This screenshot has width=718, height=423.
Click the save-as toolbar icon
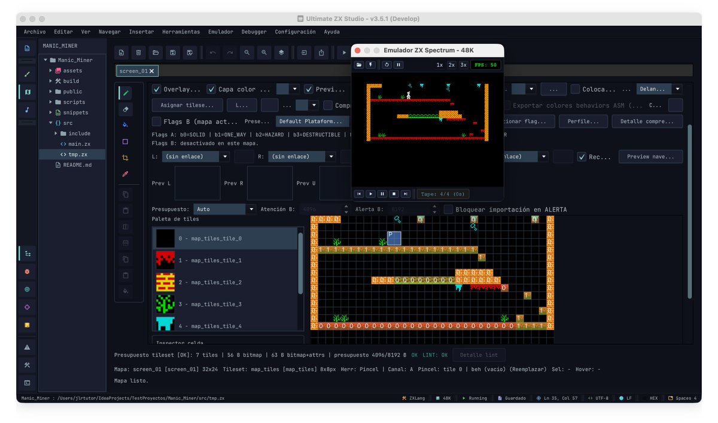pos(190,53)
